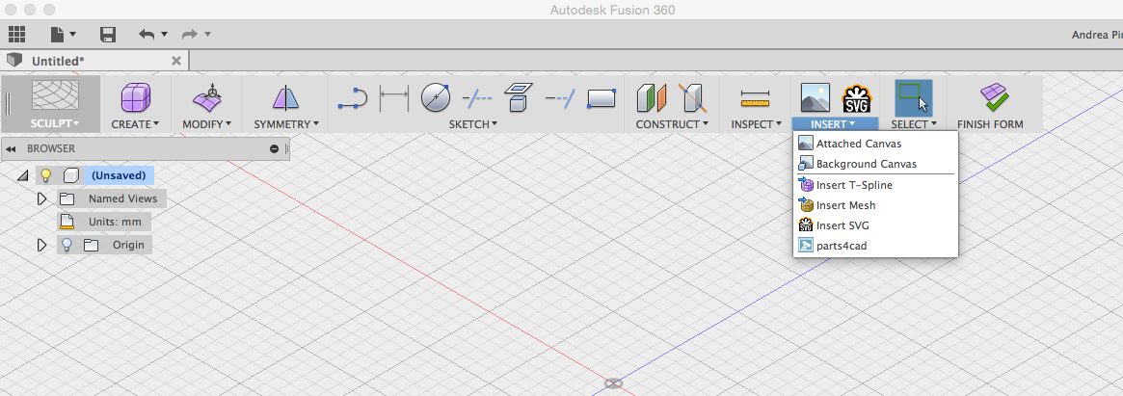Select the sketch dimension tool icon
The height and width of the screenshot is (396, 1123).
(394, 98)
